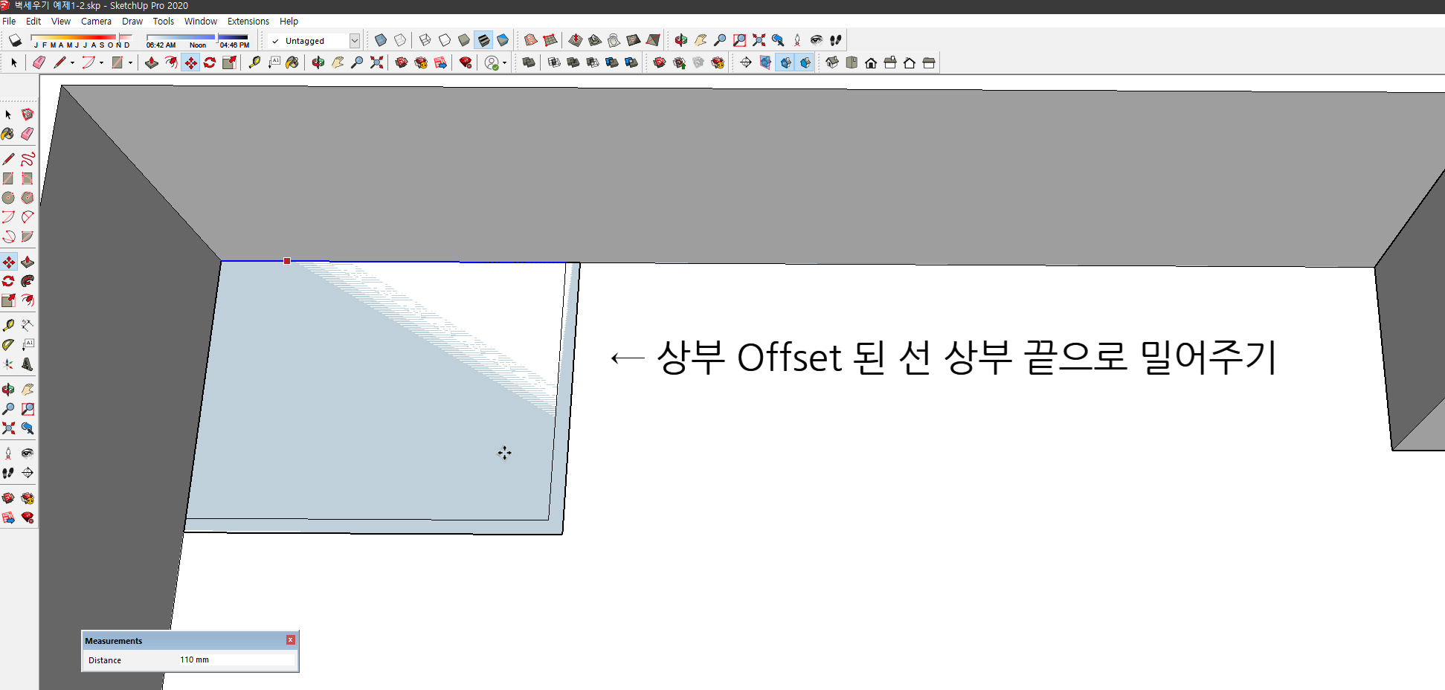Activate the Rotate tool
1445x690 pixels.
[9, 281]
